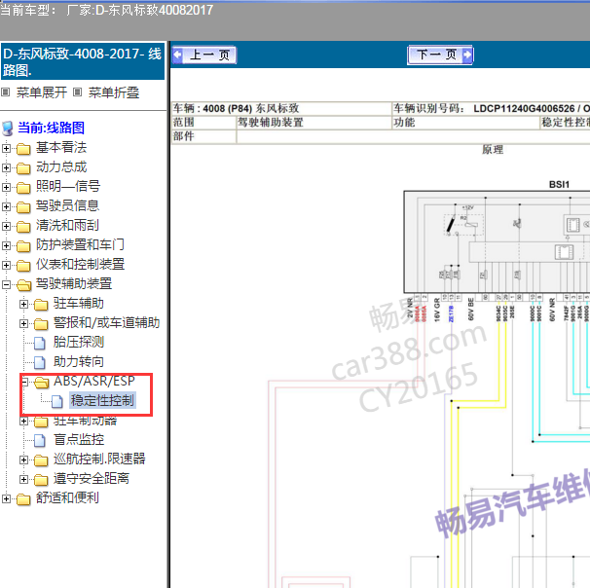Expand the 遵守安全距离 subfolder
590x588 pixels.
23,479
